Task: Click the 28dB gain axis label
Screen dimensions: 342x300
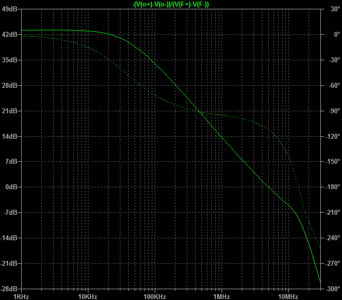Action: (x=9, y=85)
